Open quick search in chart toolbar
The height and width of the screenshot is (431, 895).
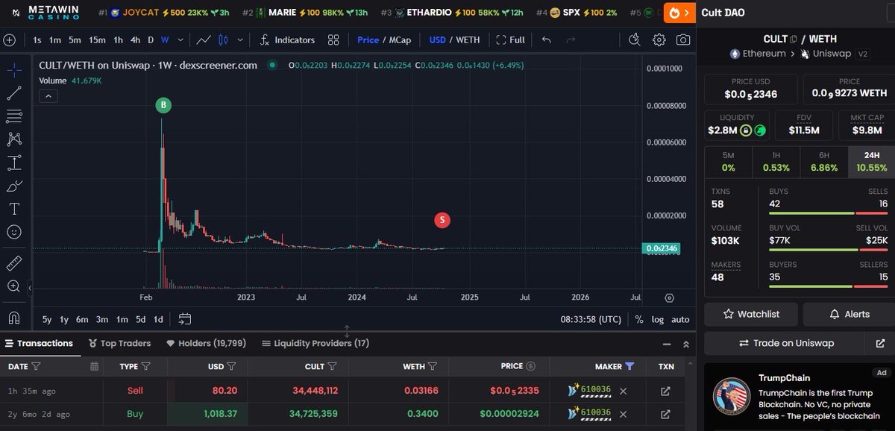635,40
